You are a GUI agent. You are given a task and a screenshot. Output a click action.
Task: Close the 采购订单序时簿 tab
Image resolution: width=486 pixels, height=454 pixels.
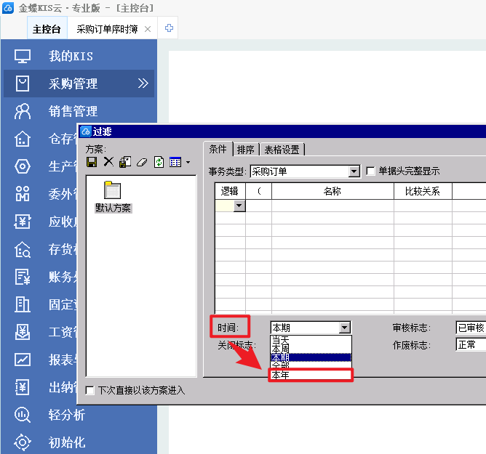(148, 29)
